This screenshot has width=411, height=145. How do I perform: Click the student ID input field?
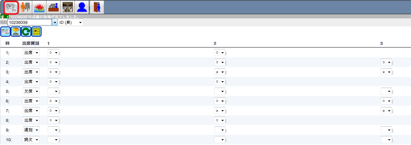pos(29,22)
